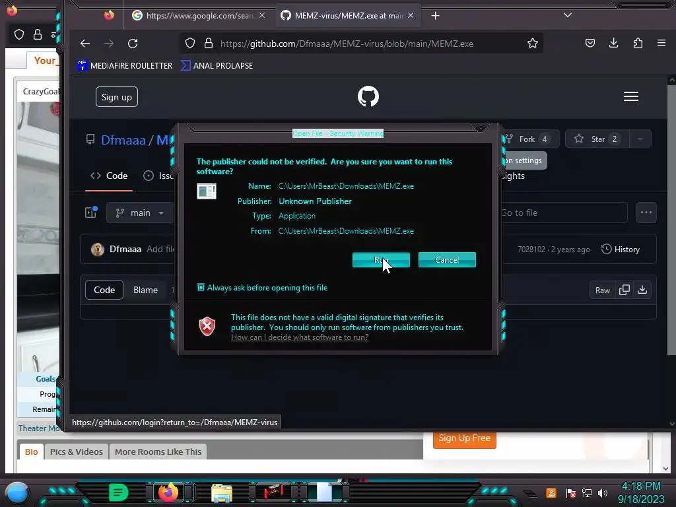The image size is (676, 507).
Task: Open the green notes app taskbar icon
Action: (118, 492)
